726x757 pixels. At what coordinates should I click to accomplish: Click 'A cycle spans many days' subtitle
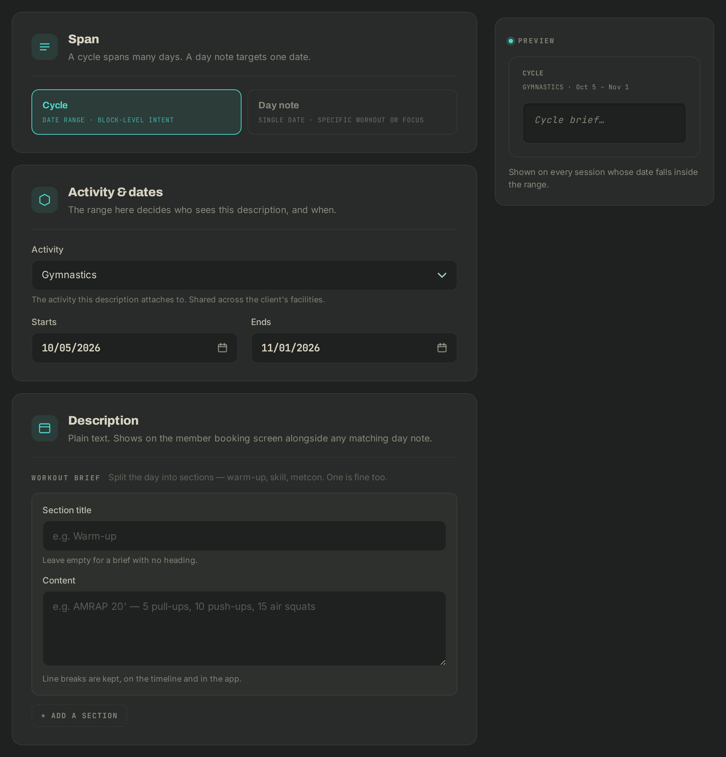pos(189,57)
